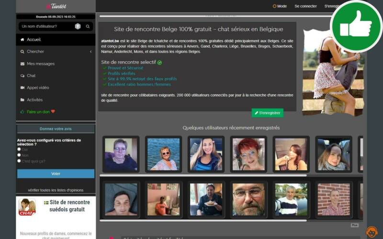383x239 pixels.
Task: Start an Appel vidéo from sidebar
Action: (x=38, y=87)
